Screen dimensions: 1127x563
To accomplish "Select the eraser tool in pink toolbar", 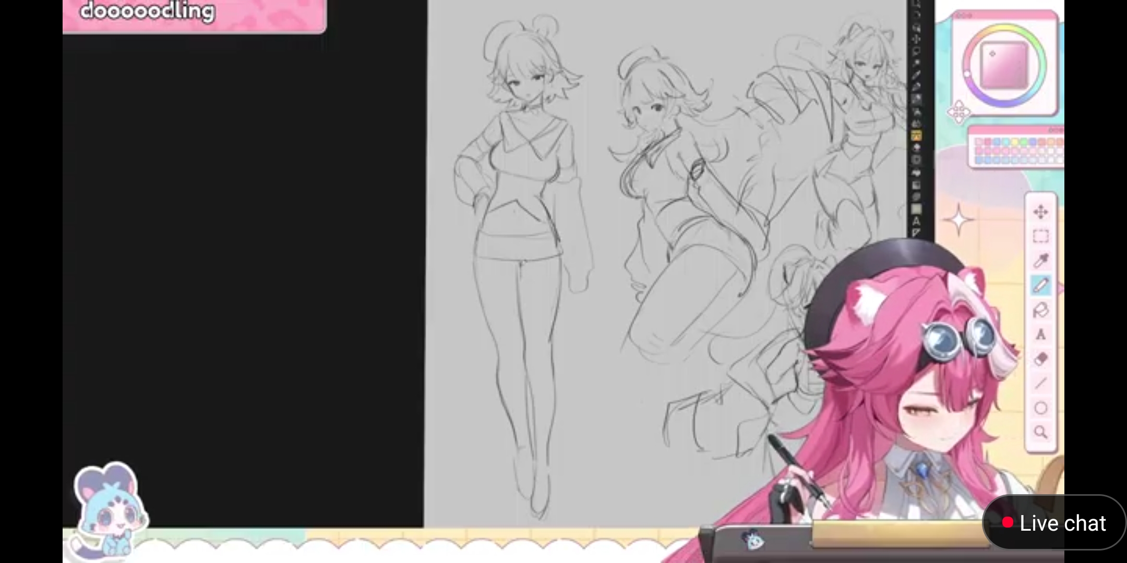I will coord(1040,359).
